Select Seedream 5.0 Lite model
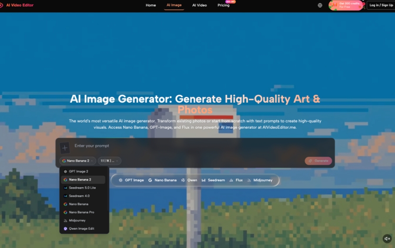 (83, 188)
